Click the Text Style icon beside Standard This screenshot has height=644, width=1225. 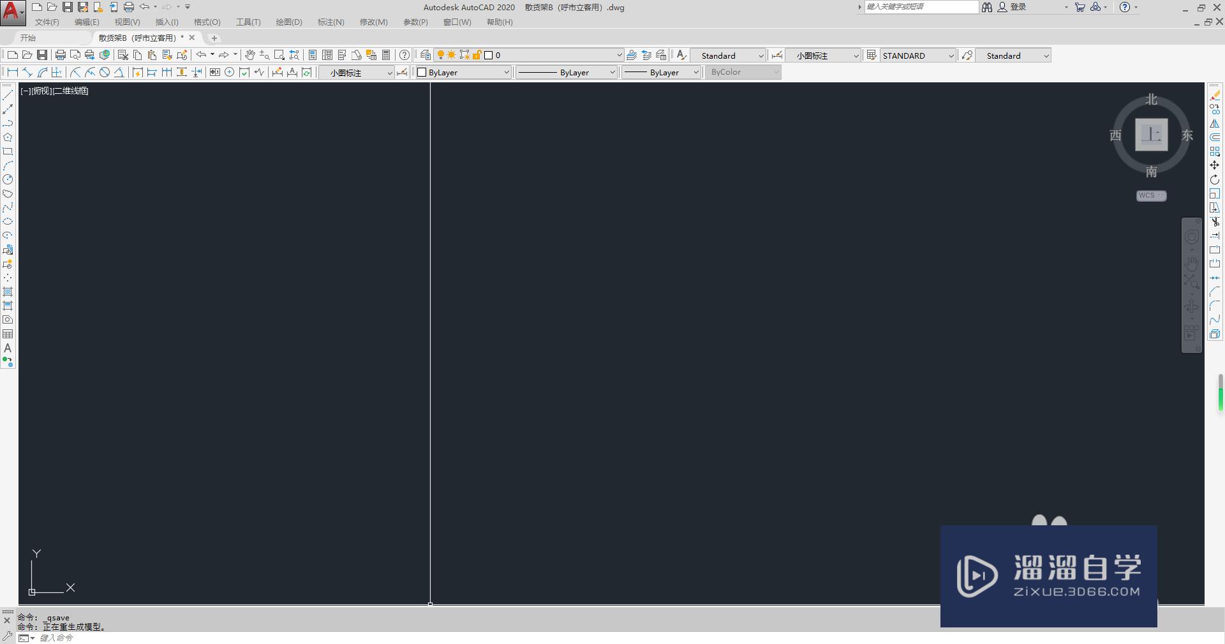(x=681, y=55)
